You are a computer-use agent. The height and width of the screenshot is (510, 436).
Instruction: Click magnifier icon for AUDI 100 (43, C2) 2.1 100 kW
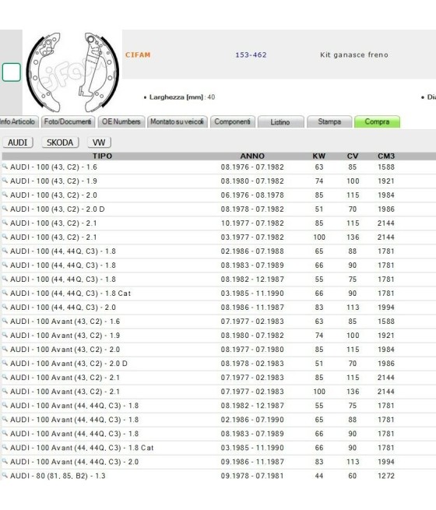5,237
